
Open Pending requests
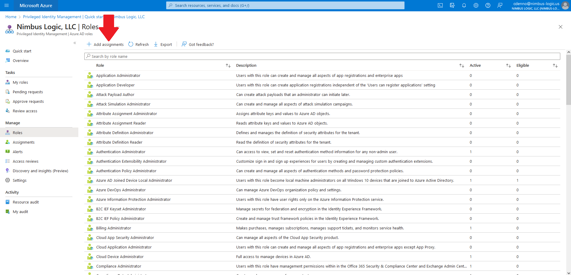28,92
